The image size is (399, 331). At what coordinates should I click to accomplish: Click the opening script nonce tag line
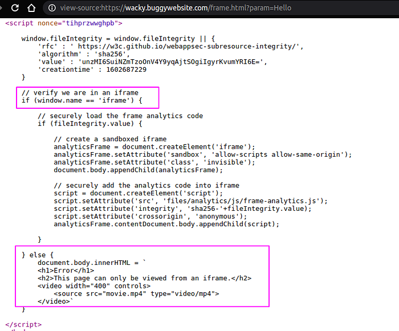tap(64, 23)
